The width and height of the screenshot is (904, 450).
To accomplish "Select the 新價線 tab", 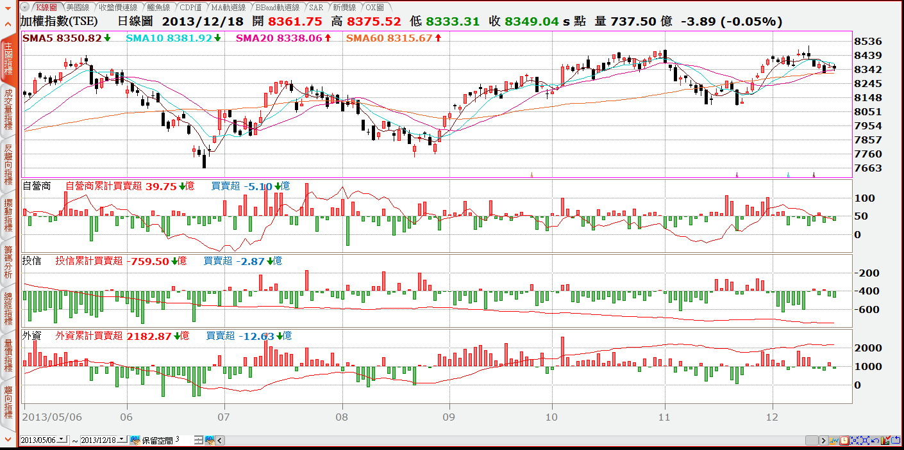I will tap(345, 7).
